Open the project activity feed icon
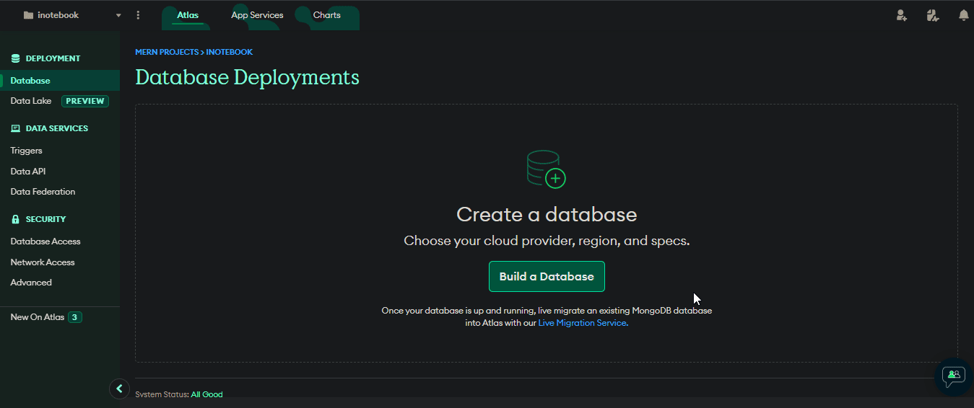974x408 pixels. pyautogui.click(x=933, y=15)
